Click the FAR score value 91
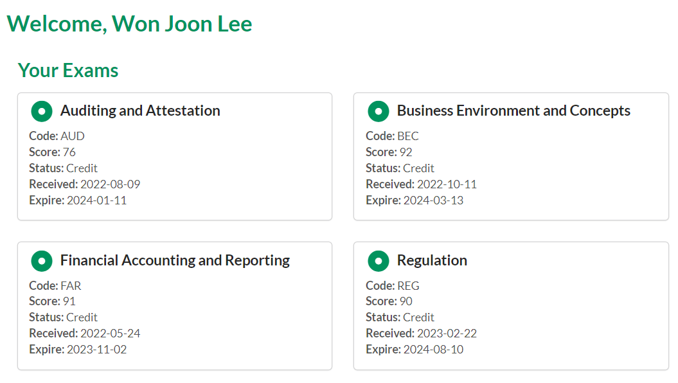 coord(69,301)
